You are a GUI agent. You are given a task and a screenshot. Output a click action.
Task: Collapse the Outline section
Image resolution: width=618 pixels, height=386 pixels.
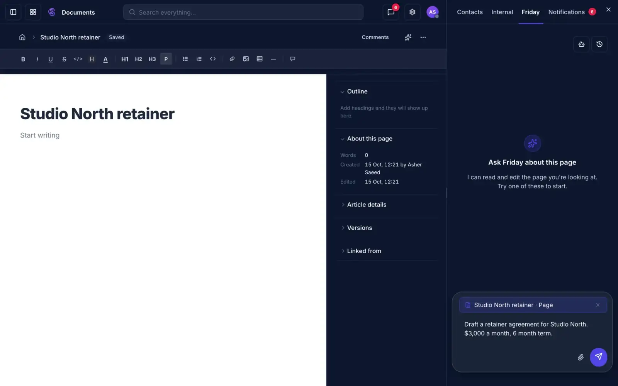[342, 92]
